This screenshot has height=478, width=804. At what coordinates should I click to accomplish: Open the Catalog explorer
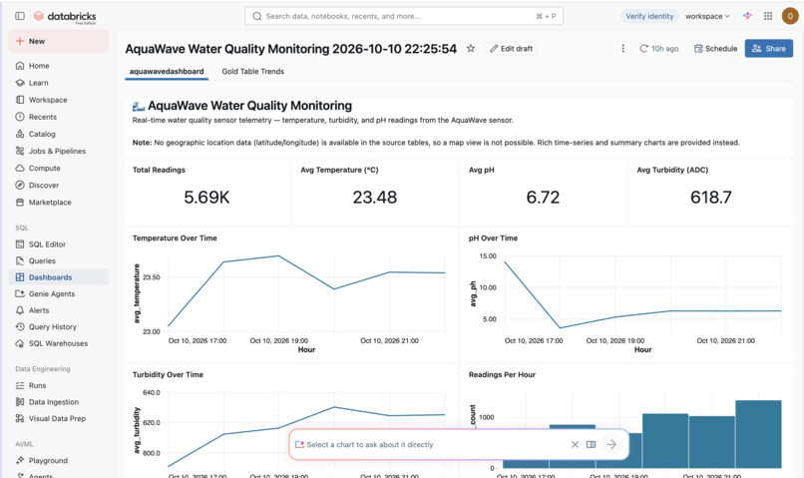[59, 134]
